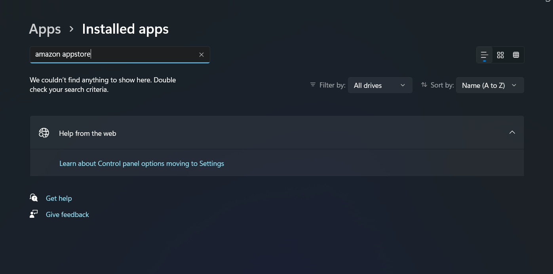Click the amazon appstore search field

click(x=120, y=55)
